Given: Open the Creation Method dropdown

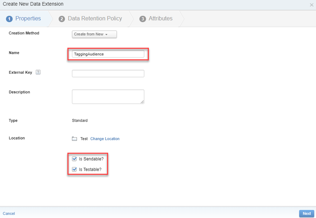Looking at the screenshot, I should [94, 34].
